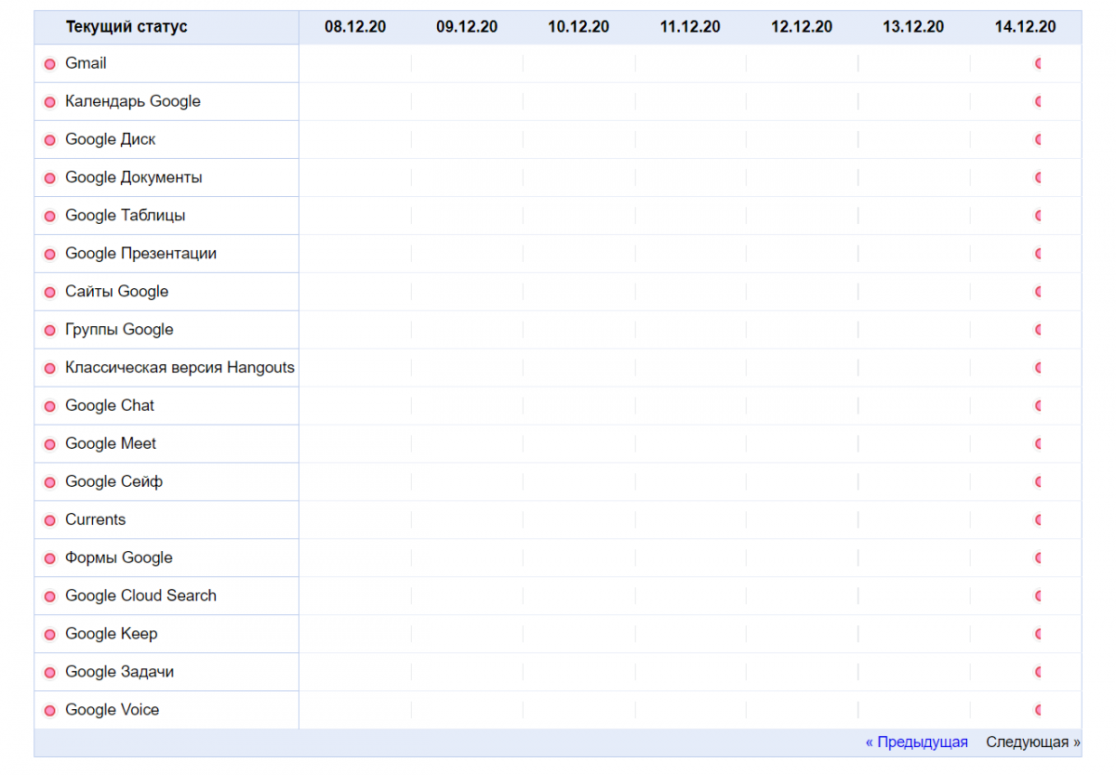
Task: Click the status icon beside Google Сейф
Action: [50, 483]
